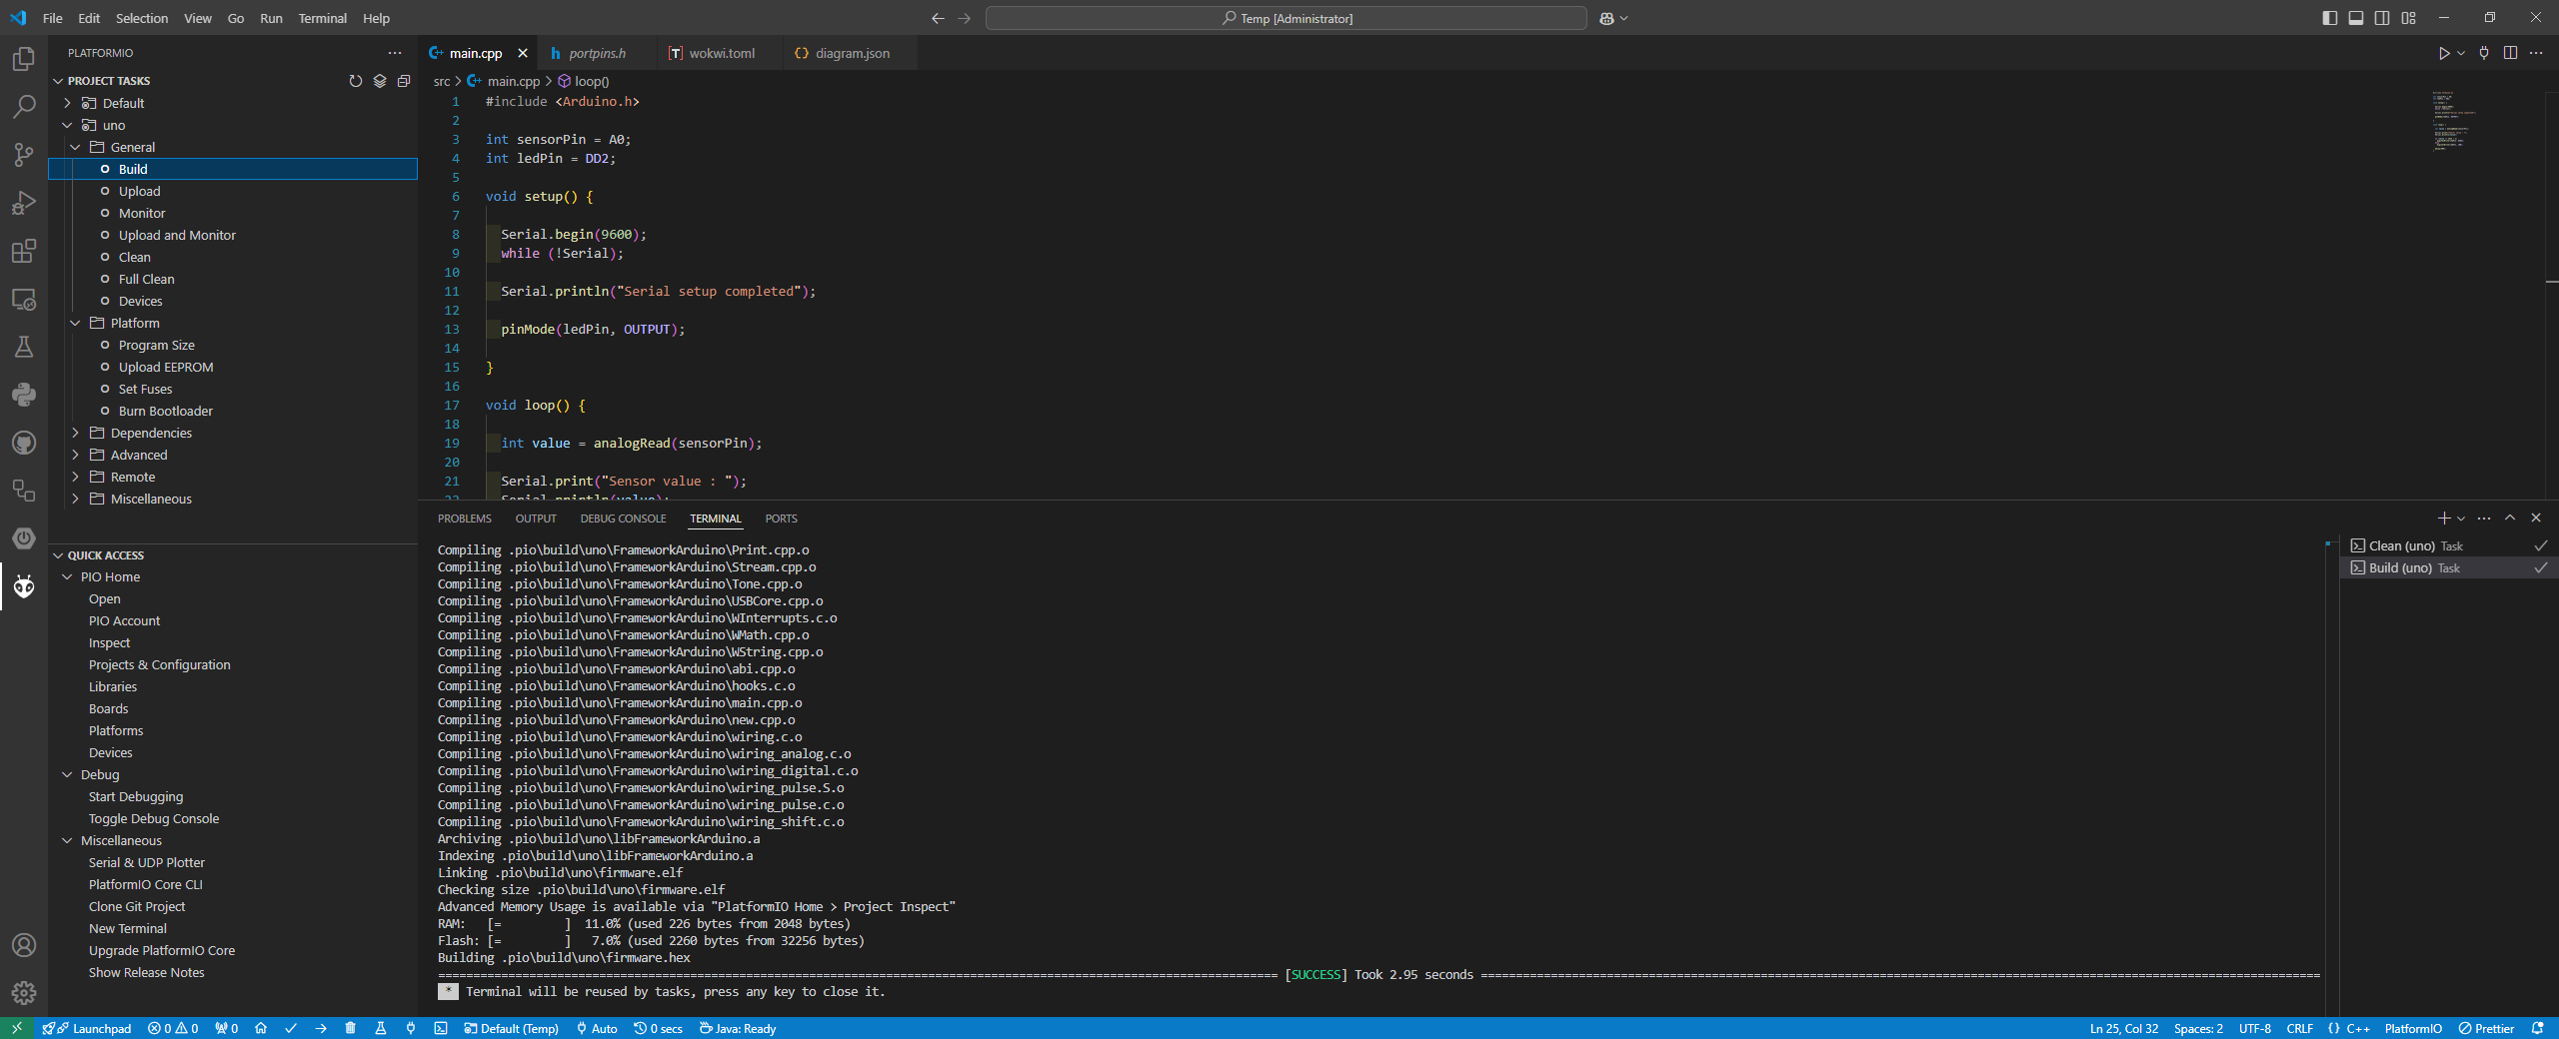Click the command center search box
Viewport: 2559px width, 1039px height.
point(1285,18)
